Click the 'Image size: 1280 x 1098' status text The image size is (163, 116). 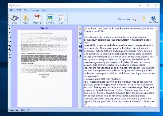click(20, 110)
